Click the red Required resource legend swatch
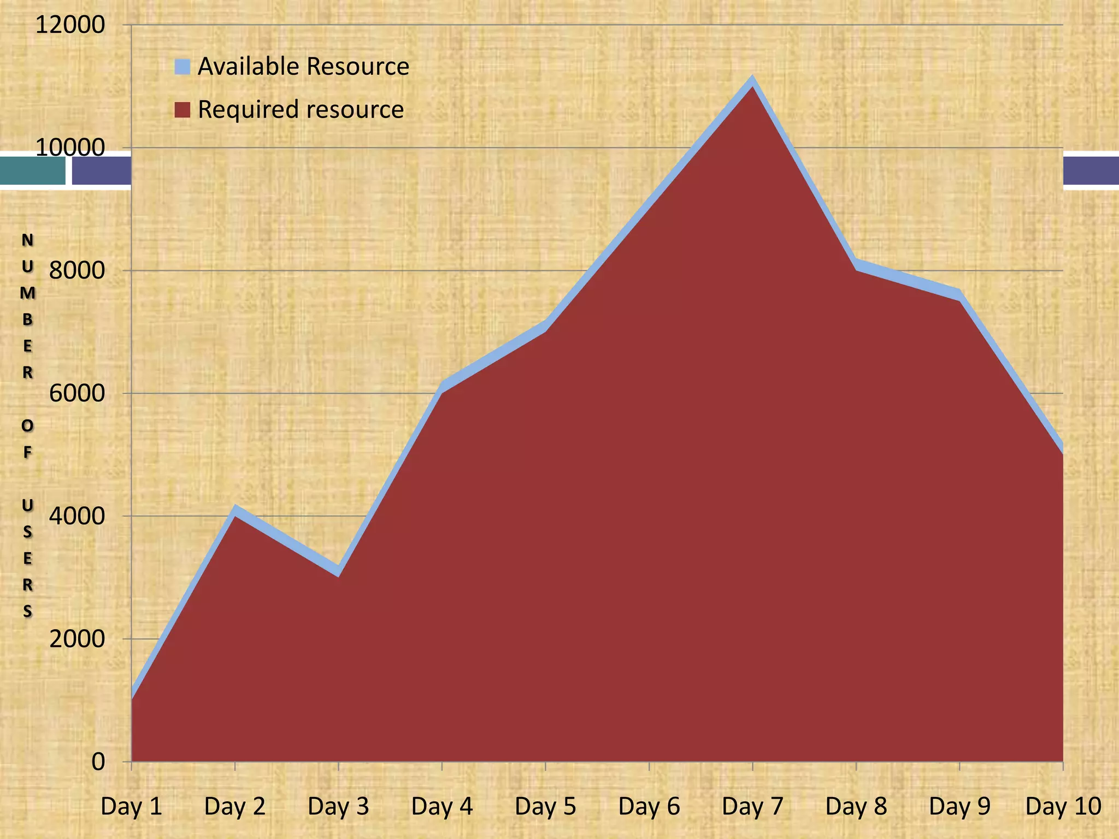 tap(182, 109)
